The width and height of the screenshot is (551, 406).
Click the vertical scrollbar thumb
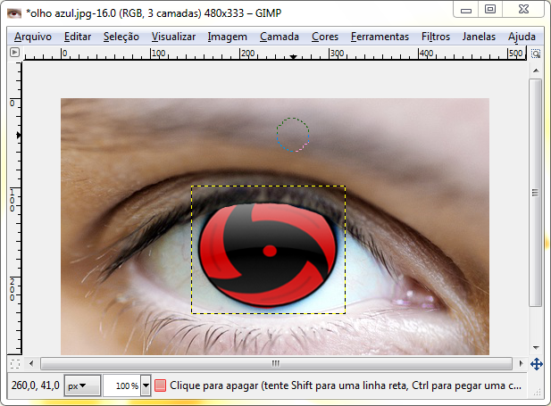point(536,193)
